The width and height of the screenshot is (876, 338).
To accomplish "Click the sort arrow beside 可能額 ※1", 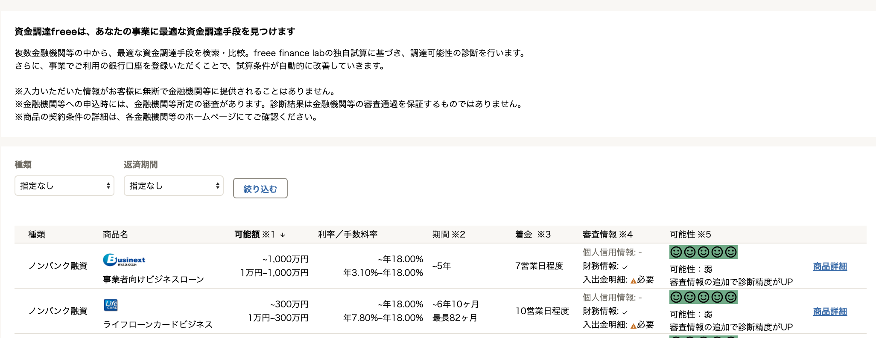I will tap(283, 235).
